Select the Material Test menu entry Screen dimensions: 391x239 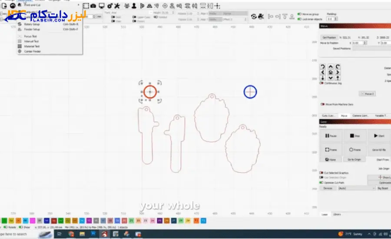[x=32, y=46]
